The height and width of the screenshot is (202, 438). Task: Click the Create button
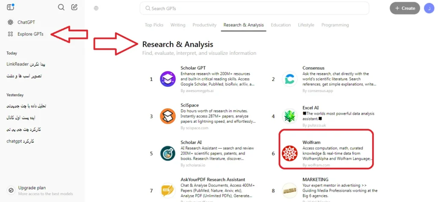(405, 8)
